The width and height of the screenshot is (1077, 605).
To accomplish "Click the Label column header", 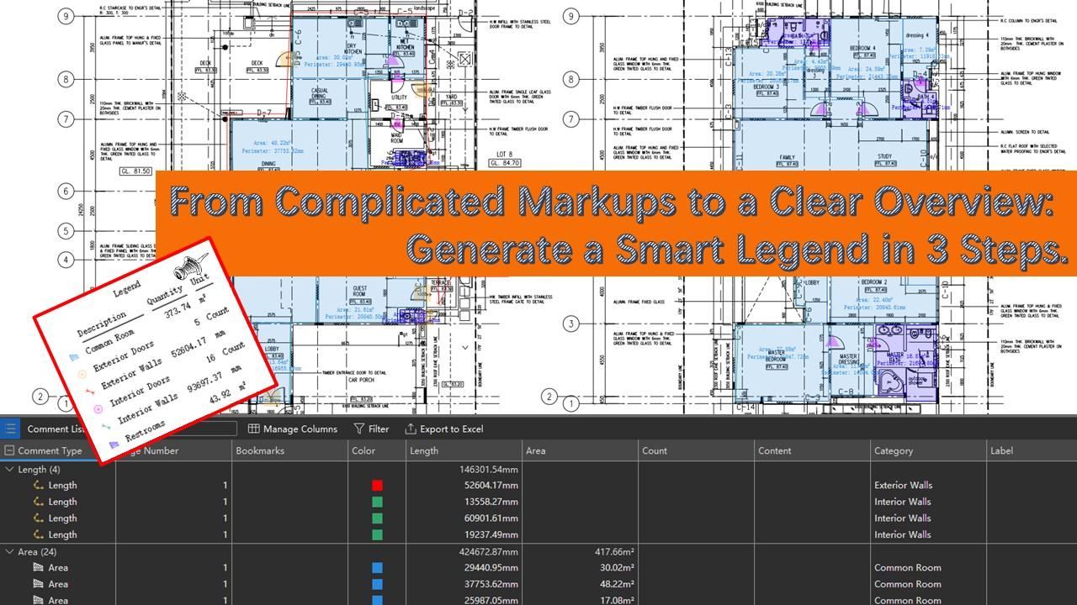I will click(1001, 451).
